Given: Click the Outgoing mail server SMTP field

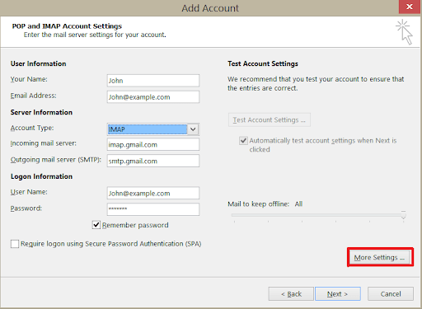Looking at the screenshot, I should pyautogui.click(x=153, y=161).
